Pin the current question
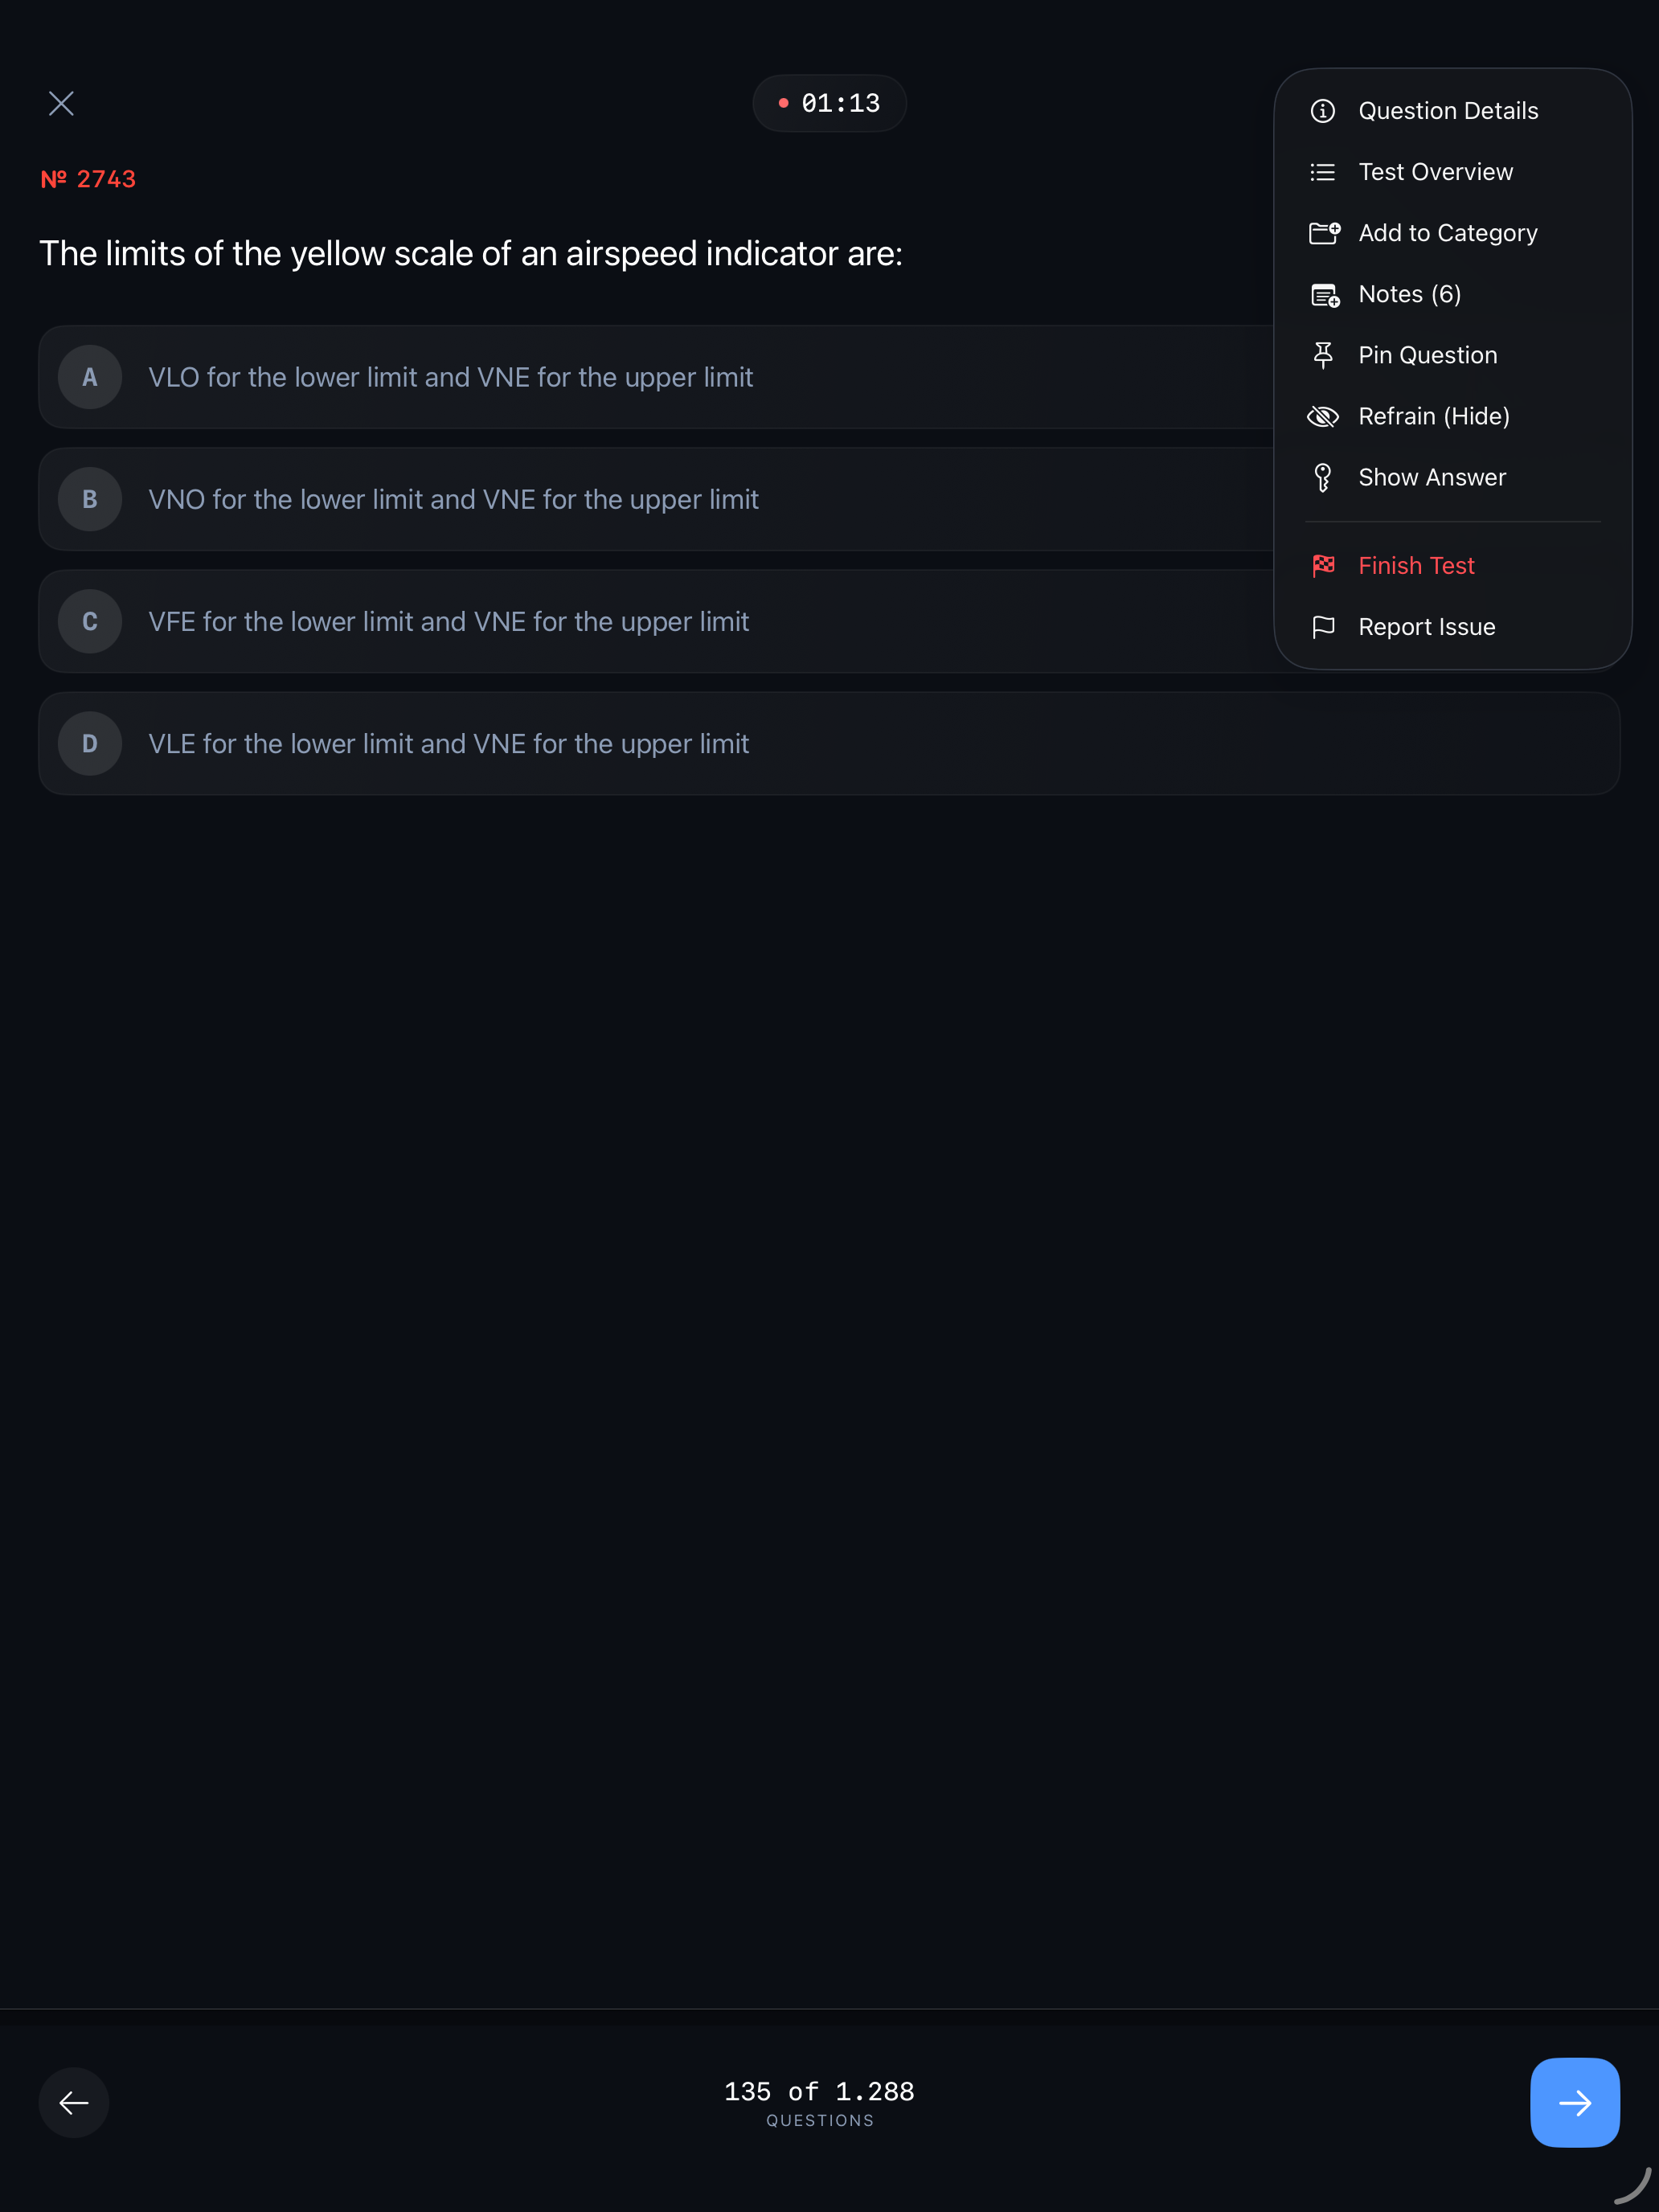The height and width of the screenshot is (2212, 1659). pos(1427,355)
